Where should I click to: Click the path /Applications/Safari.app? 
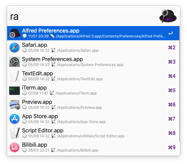point(78,50)
